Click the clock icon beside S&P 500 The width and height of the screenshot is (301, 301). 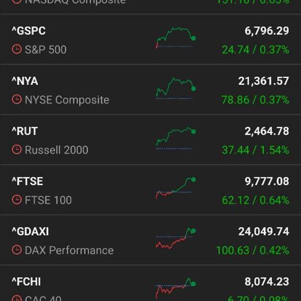17,50
